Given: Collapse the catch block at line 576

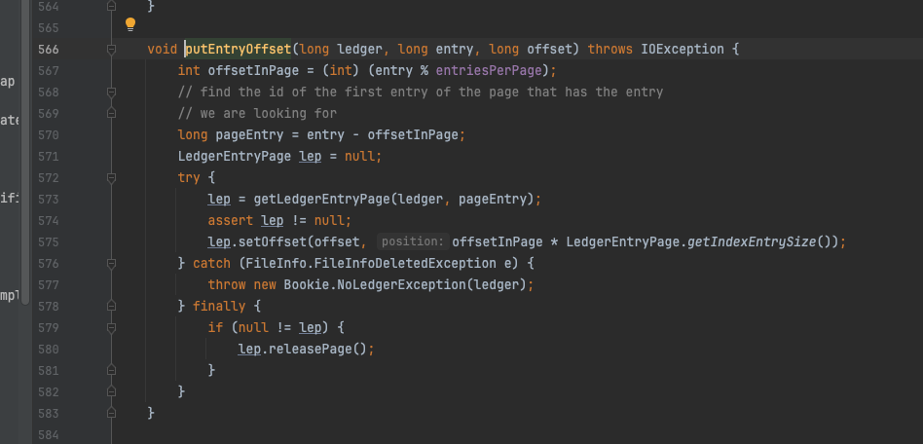Looking at the screenshot, I should (111, 263).
